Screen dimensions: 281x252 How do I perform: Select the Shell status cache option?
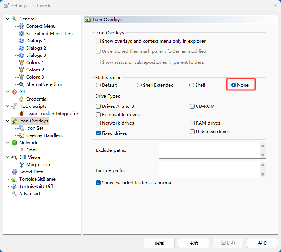coord(192,85)
